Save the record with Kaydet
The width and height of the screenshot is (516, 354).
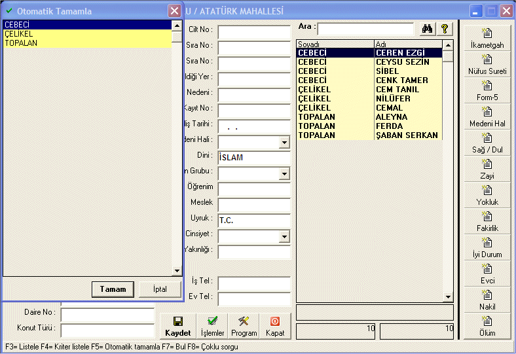pos(177,326)
